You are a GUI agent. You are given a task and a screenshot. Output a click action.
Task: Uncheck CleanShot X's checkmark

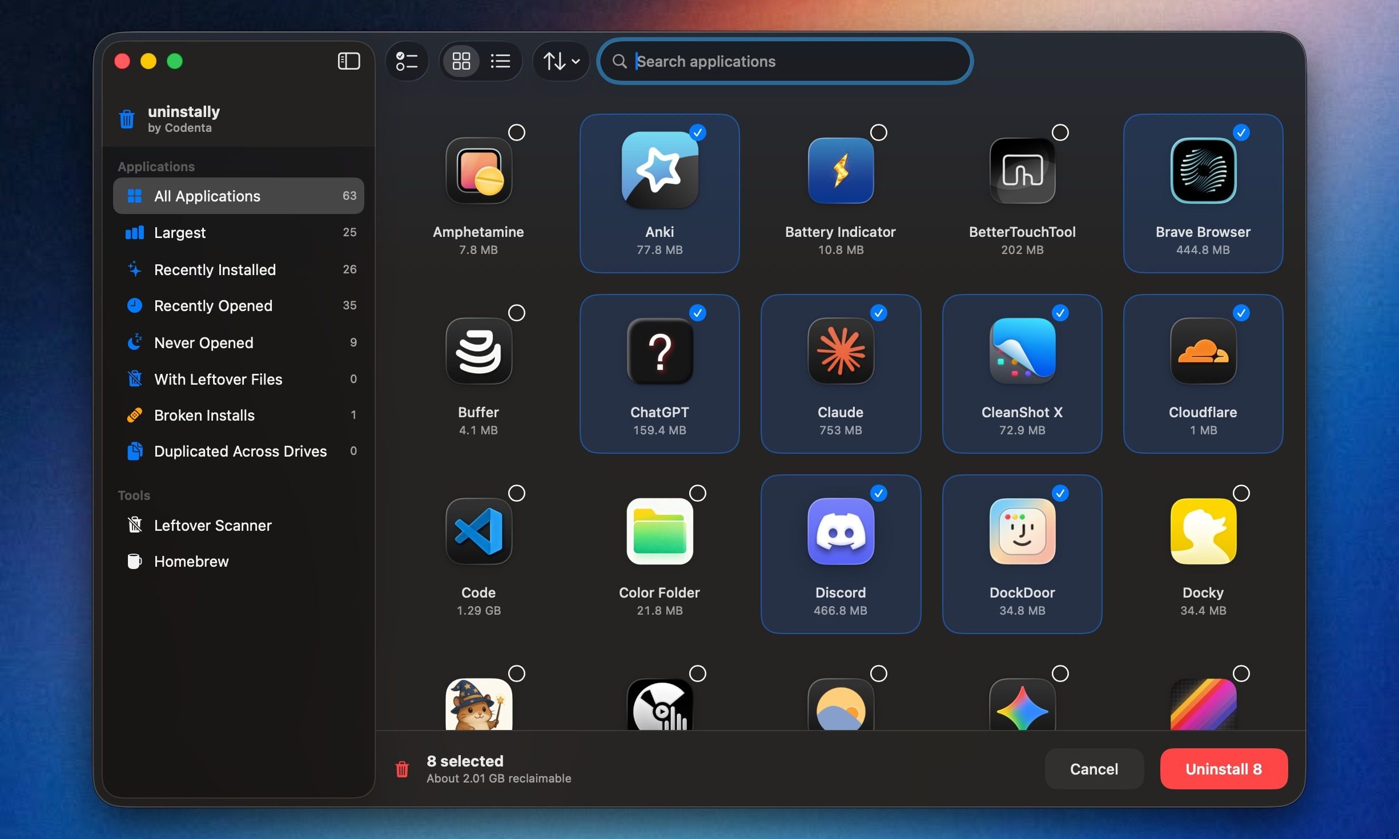coord(1060,313)
